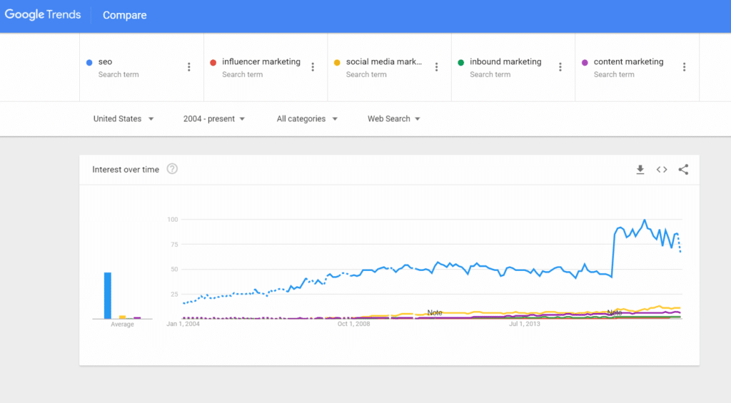The image size is (731, 403).
Task: Share the Interest over time chart
Action: (x=683, y=170)
